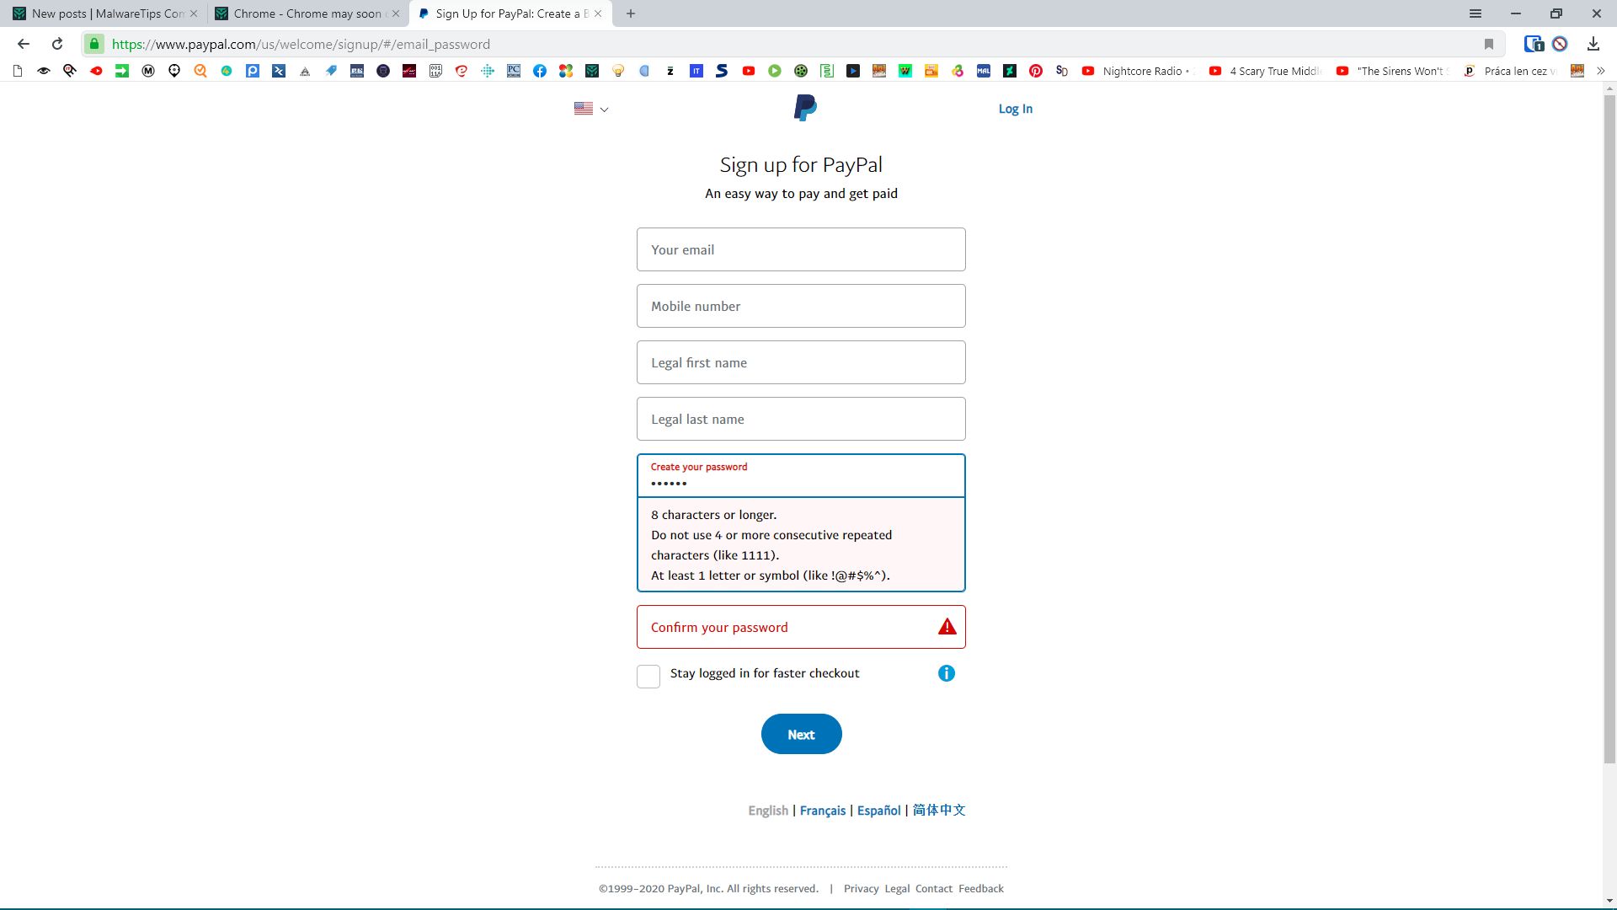
Task: Click the Legal first name field
Action: [801, 362]
